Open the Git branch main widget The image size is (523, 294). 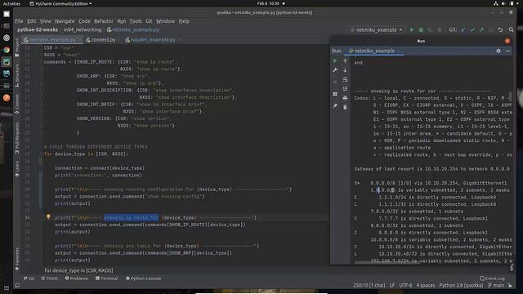tap(496, 285)
